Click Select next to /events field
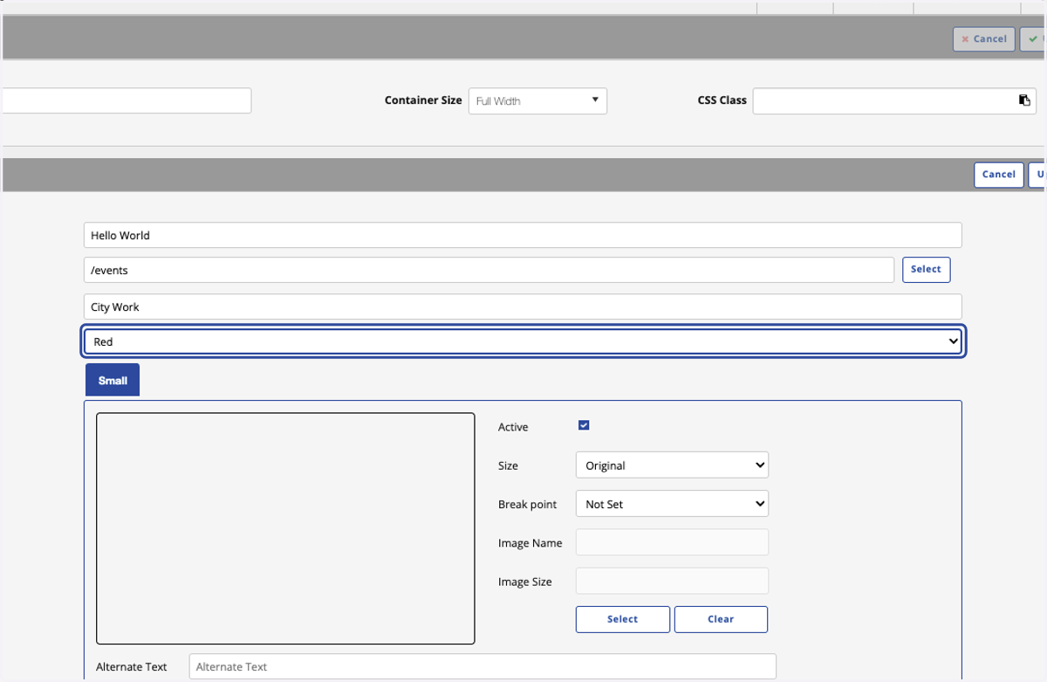The width and height of the screenshot is (1047, 682). click(x=926, y=270)
